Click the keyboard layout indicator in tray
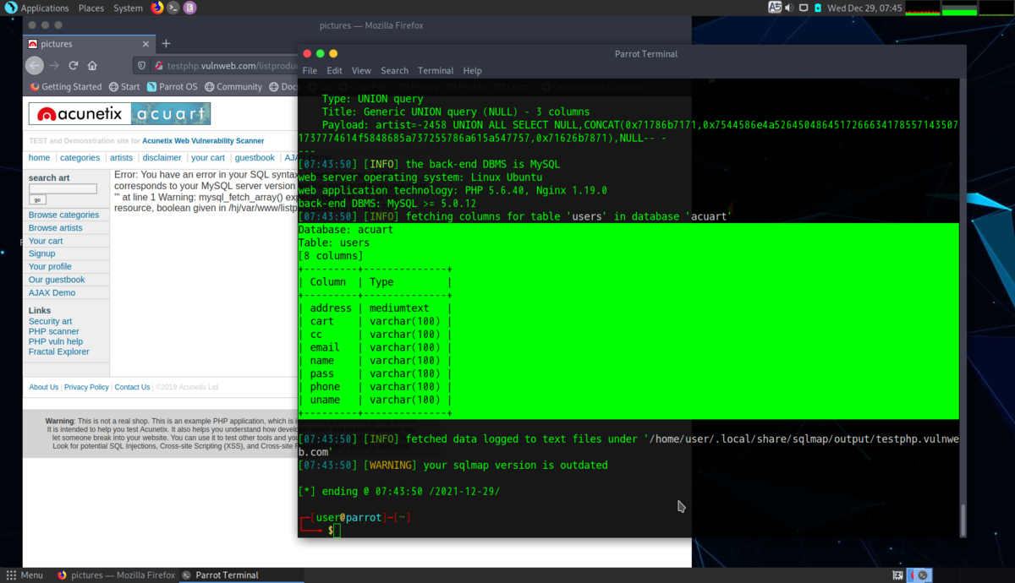Screen dimensions: 1015x583 (775, 8)
